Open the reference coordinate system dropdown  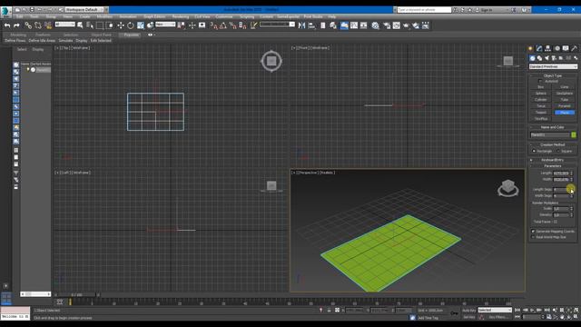click(165, 25)
